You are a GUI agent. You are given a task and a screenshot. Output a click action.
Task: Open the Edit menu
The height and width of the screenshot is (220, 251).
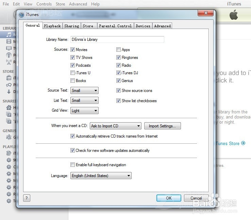click(16, 4)
